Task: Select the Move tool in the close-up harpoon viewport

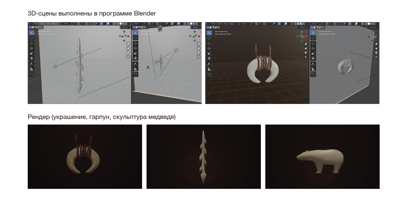Action: coord(32,43)
